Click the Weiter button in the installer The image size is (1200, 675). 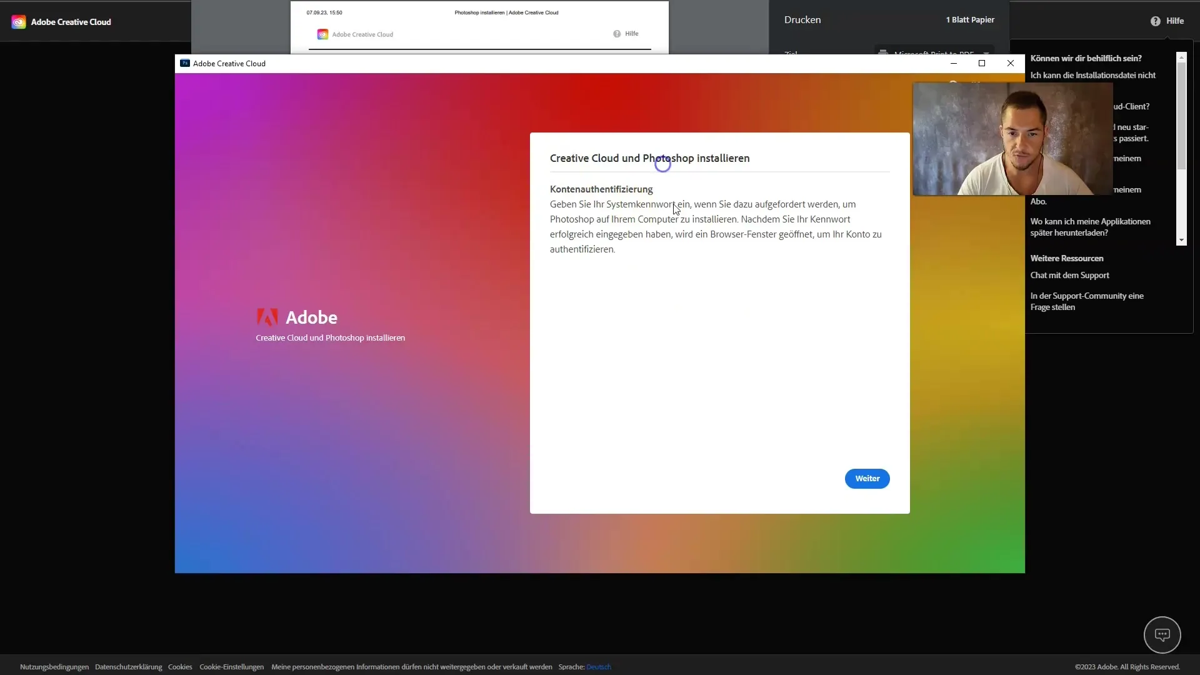pyautogui.click(x=867, y=478)
